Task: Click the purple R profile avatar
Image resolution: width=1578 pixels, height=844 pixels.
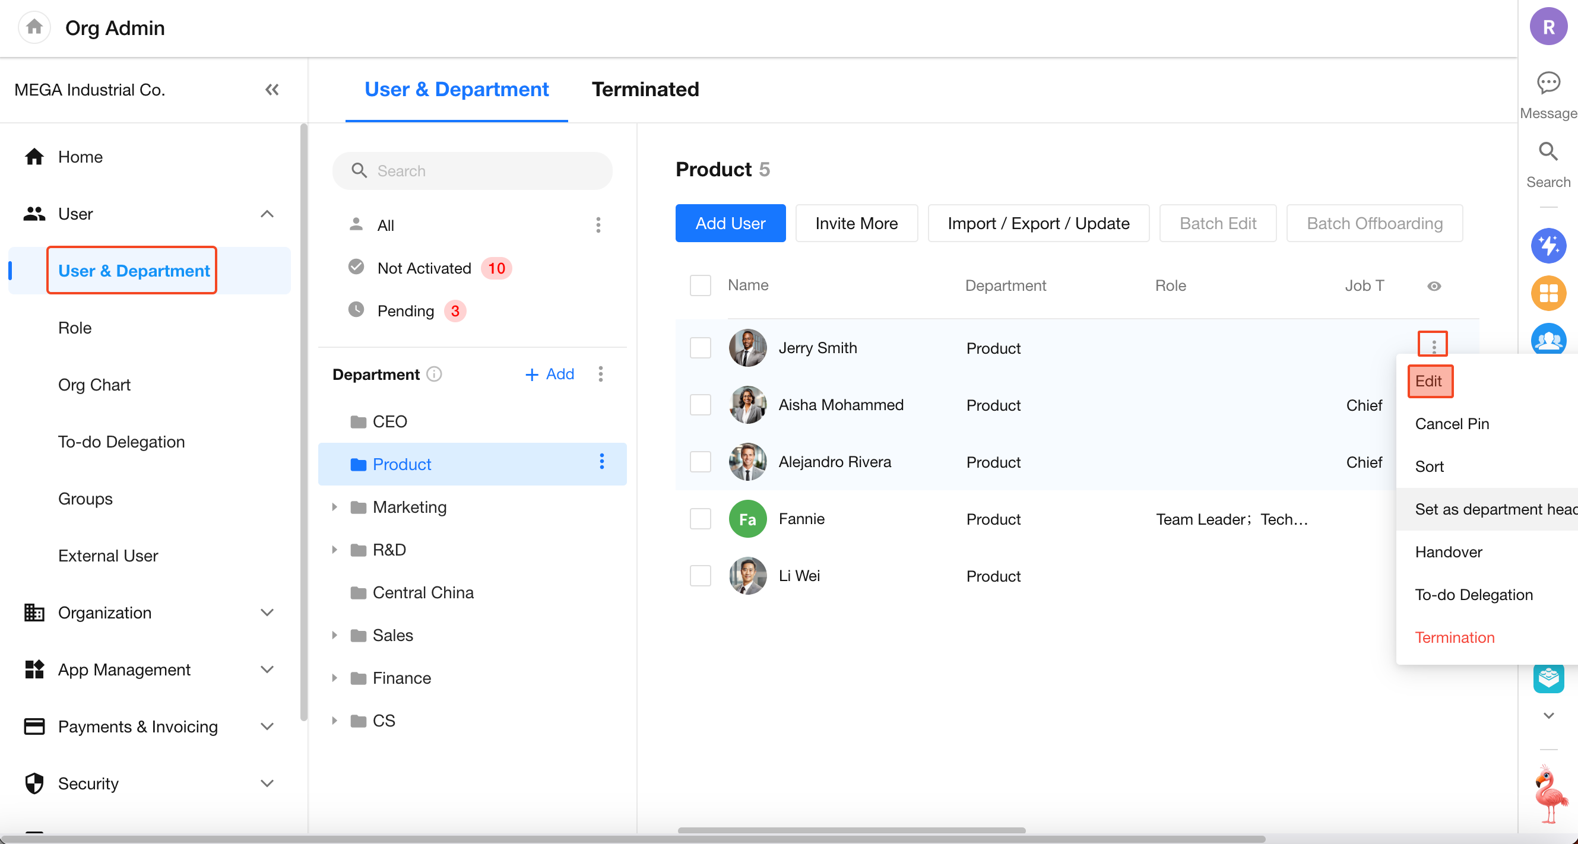Action: click(1548, 27)
